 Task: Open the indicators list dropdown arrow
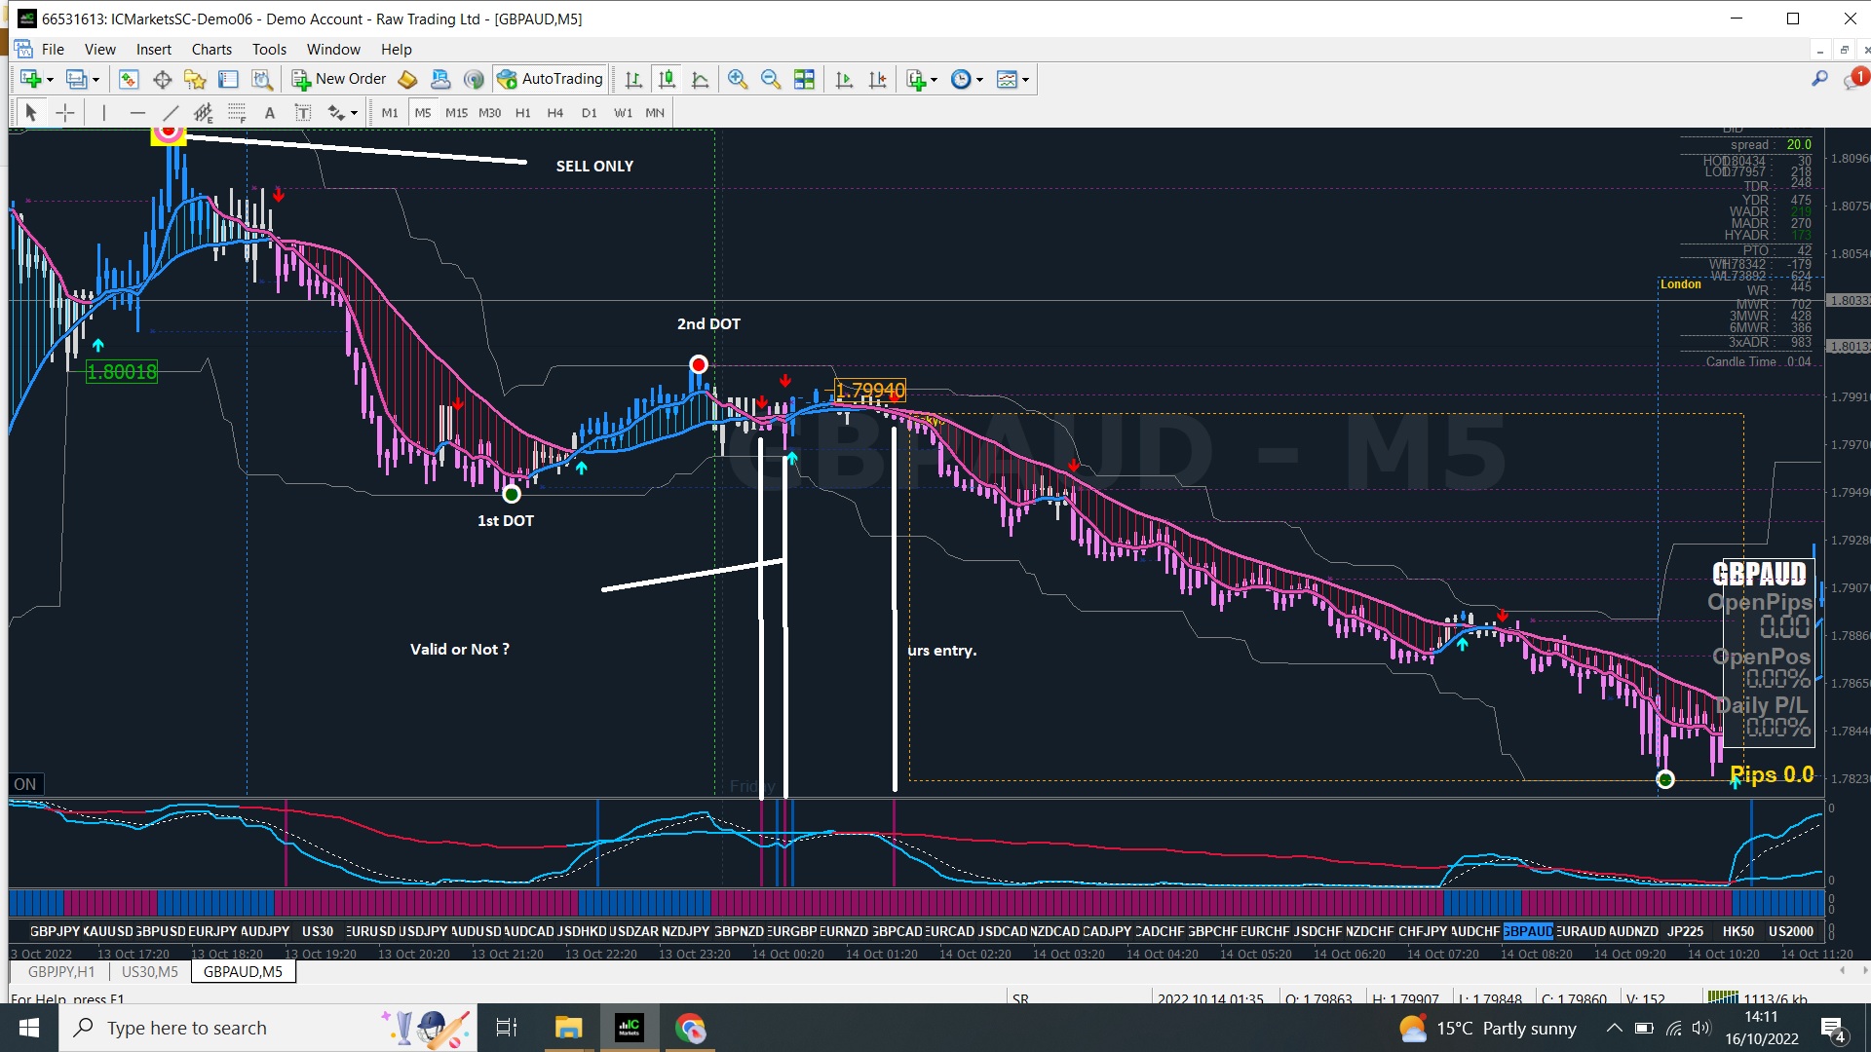[x=934, y=80]
